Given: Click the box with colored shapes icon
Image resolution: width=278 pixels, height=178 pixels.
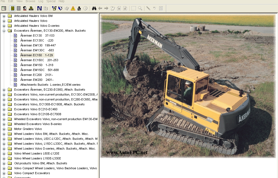Looking at the screenshot, I should click(x=54, y=8).
